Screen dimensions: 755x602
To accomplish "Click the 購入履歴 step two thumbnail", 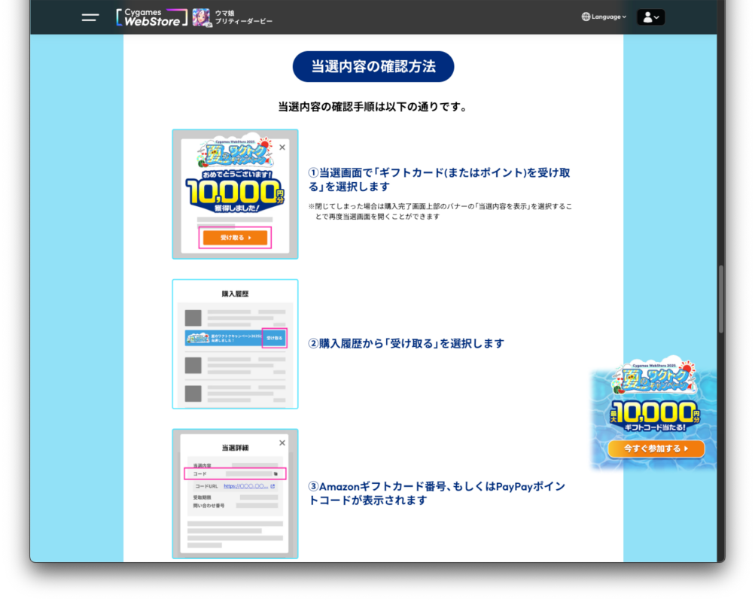I will [235, 344].
